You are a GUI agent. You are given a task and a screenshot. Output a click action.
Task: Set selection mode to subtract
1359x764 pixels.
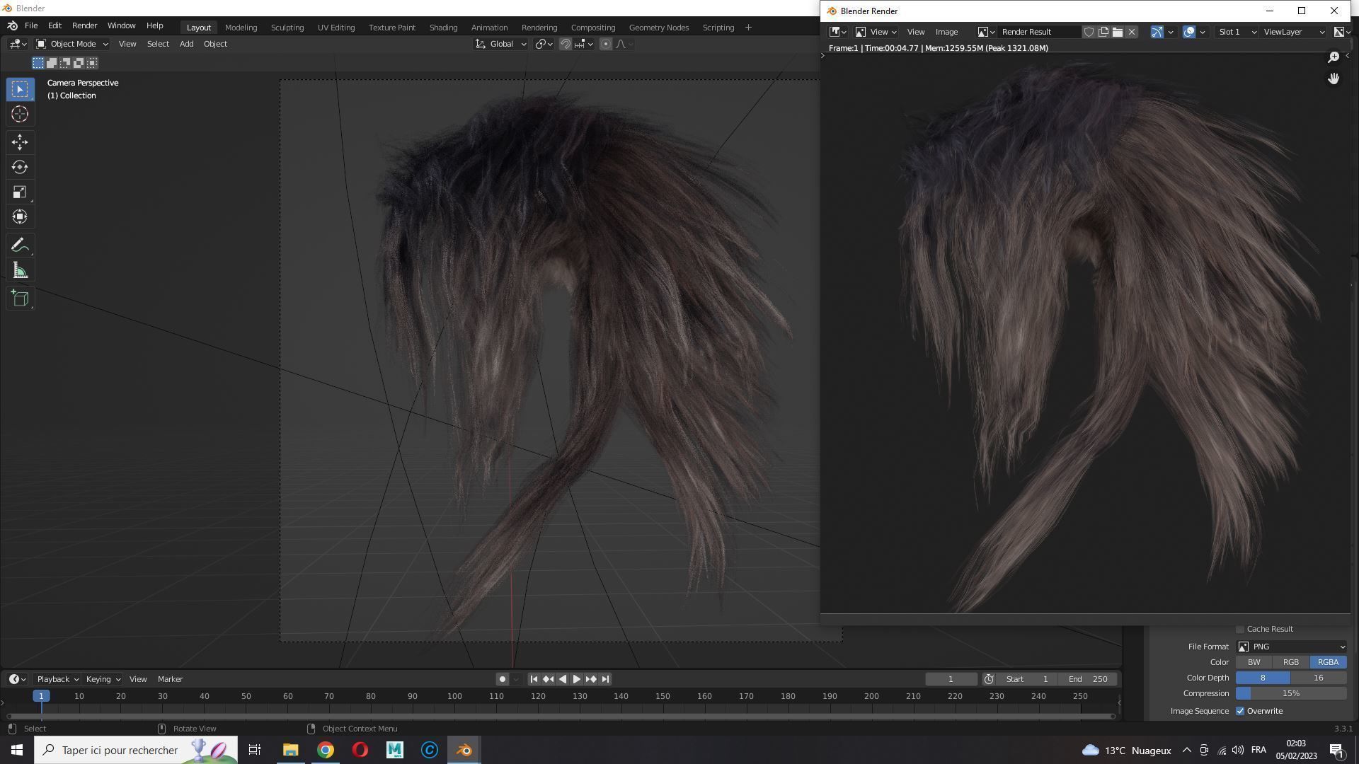(x=65, y=63)
